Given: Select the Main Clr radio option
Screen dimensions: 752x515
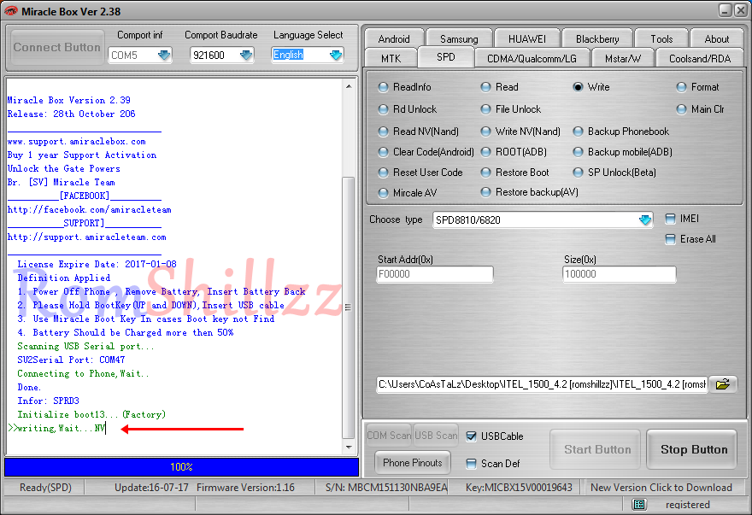Looking at the screenshot, I should coord(700,108).
